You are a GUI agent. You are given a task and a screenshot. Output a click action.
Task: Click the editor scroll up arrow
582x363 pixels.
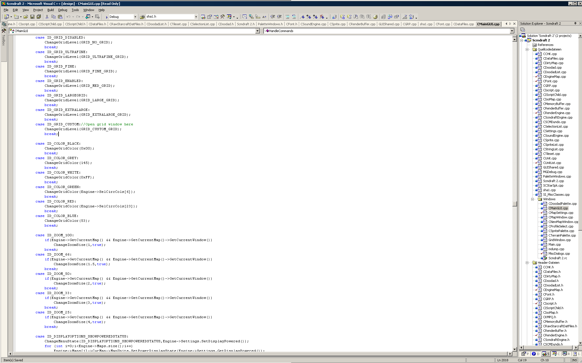tap(514, 39)
